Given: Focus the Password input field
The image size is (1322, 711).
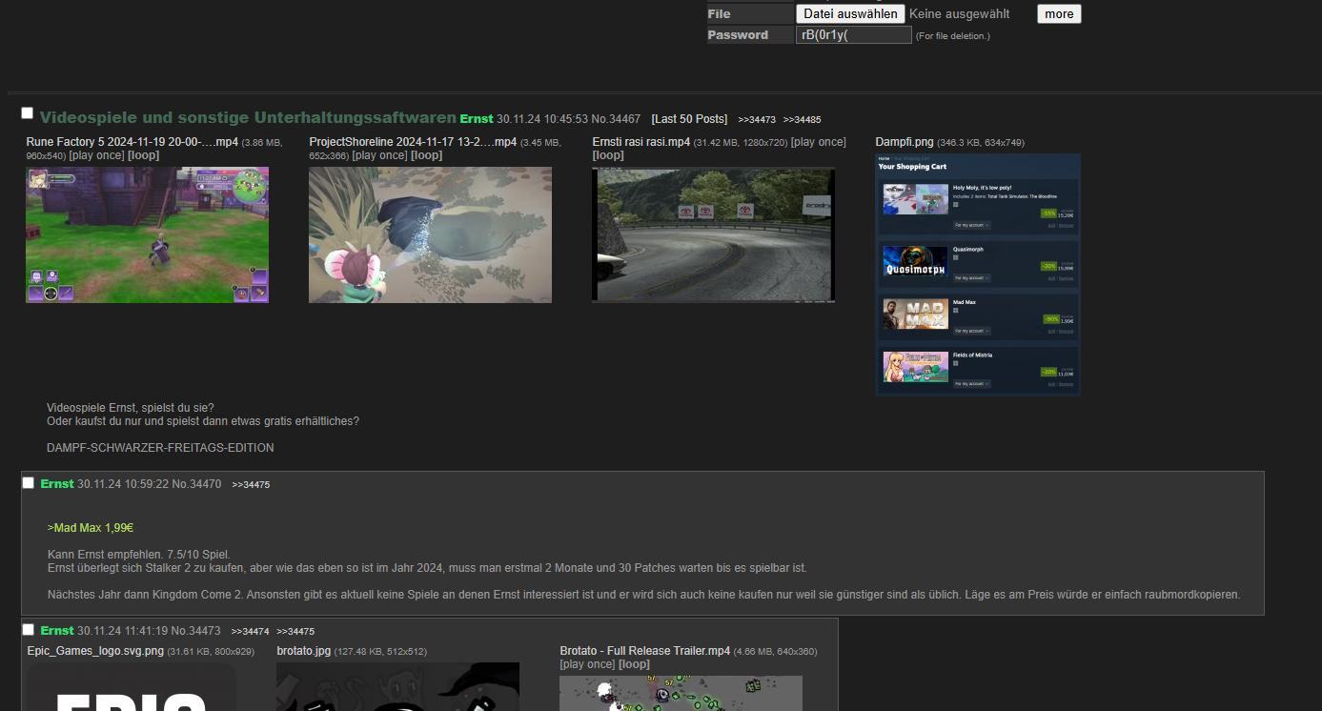Looking at the screenshot, I should (x=854, y=35).
